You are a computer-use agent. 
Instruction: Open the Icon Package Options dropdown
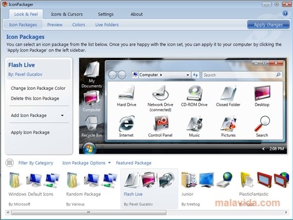tap(86, 163)
